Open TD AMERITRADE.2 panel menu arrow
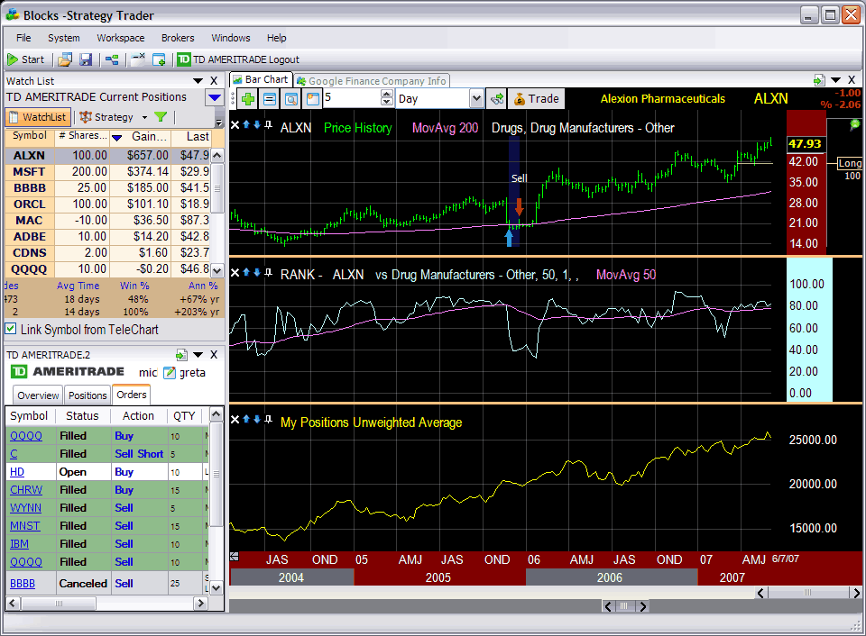Image resolution: width=866 pixels, height=636 pixels. coord(198,355)
